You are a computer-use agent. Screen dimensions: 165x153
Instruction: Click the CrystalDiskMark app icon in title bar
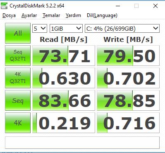click(x=4, y=6)
